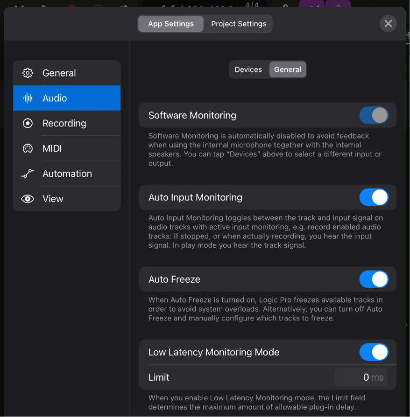Select the Audio settings sidebar icon
The height and width of the screenshot is (417, 410).
[28, 98]
